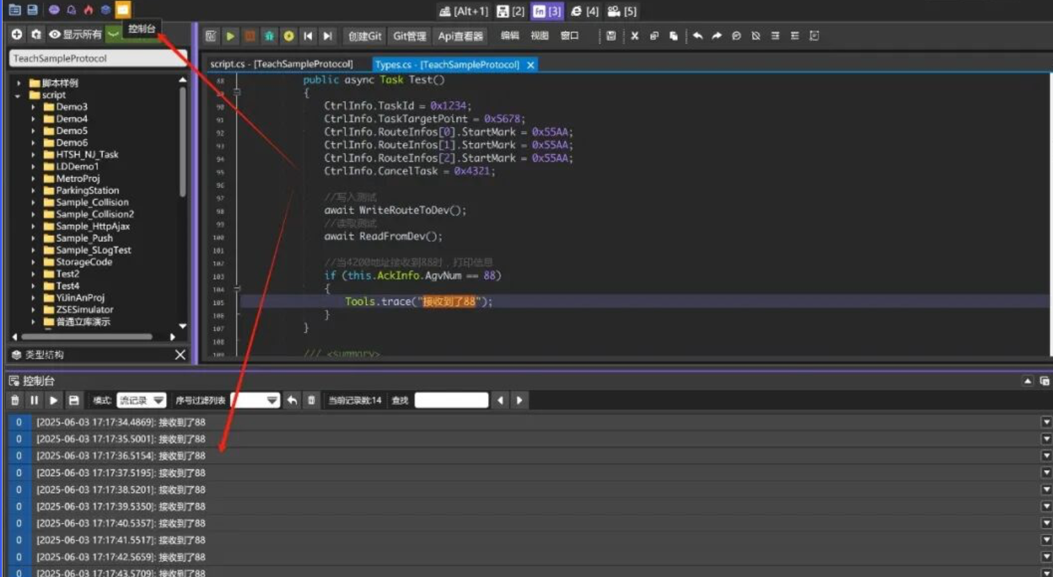Switch to the script.cs tab
This screenshot has height=577, width=1053.
pos(281,64)
